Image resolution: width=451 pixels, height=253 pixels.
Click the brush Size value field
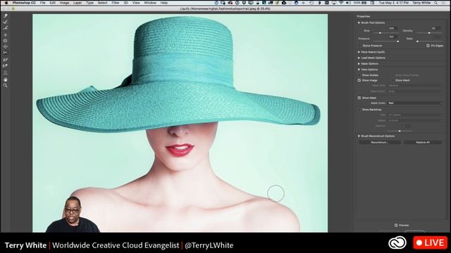click(x=393, y=28)
